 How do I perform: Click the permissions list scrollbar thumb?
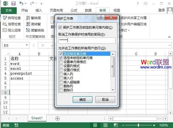tap(113, 66)
